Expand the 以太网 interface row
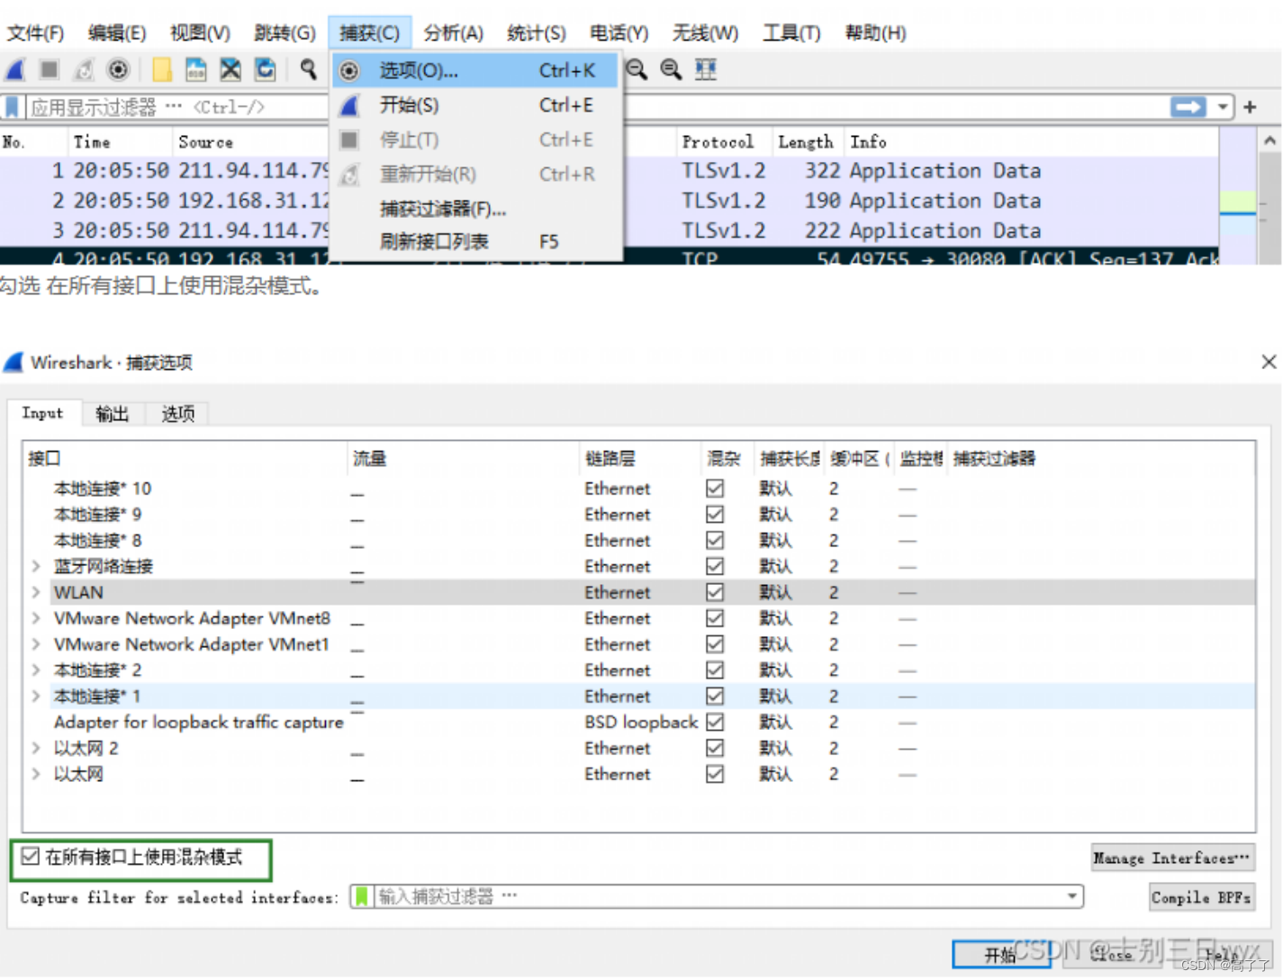Viewport: 1283px width, 980px height. [36, 774]
